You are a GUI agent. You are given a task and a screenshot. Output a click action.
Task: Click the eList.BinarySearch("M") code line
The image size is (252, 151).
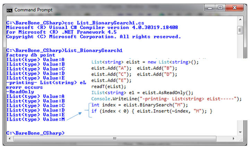click(139, 105)
